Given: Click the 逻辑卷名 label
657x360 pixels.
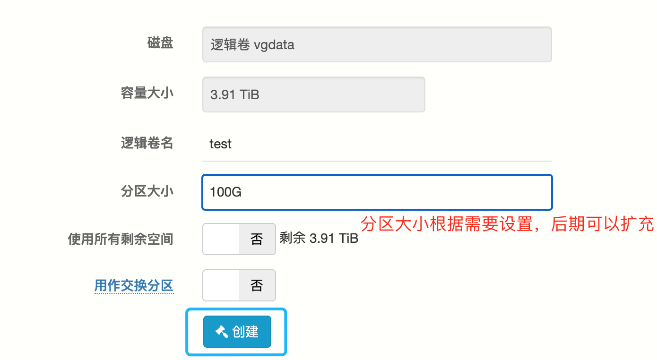Looking at the screenshot, I should pos(147,143).
